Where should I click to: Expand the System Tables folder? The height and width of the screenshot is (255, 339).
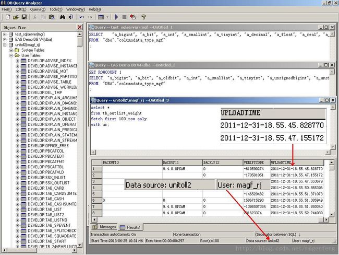[11, 50]
